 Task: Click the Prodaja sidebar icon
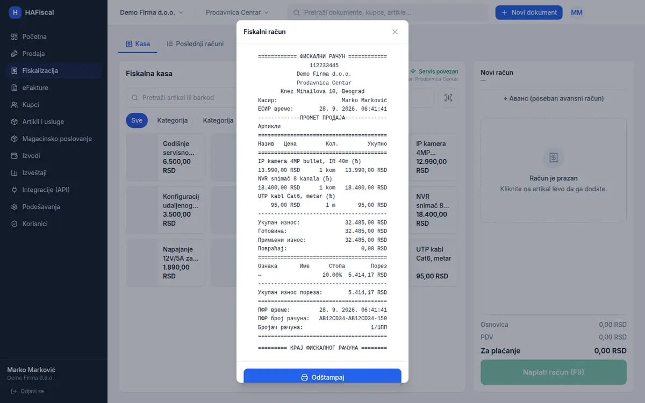point(15,54)
